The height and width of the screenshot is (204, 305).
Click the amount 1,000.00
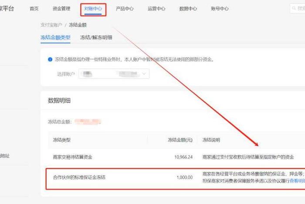click(x=185, y=177)
